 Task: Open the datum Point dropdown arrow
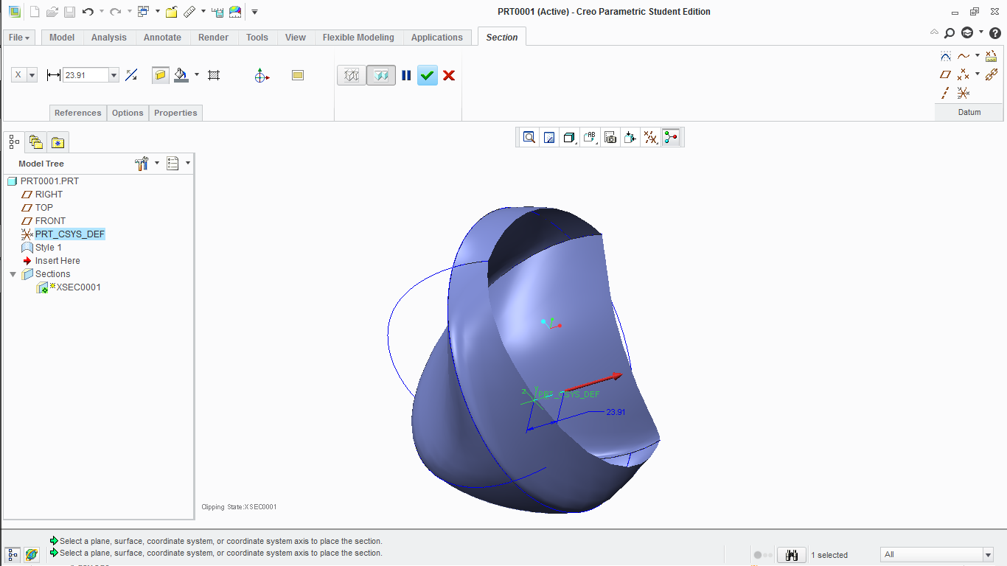[x=978, y=74]
